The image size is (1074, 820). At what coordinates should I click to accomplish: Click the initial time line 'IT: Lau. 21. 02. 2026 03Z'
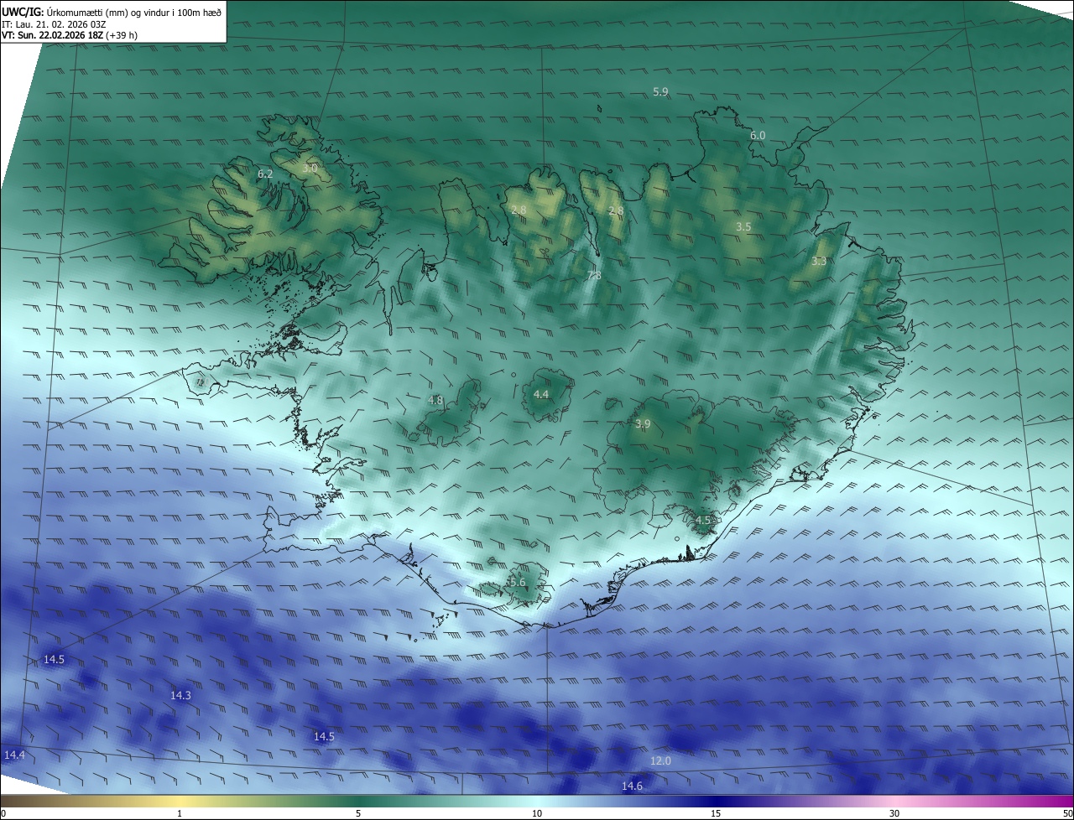pyautogui.click(x=54, y=24)
